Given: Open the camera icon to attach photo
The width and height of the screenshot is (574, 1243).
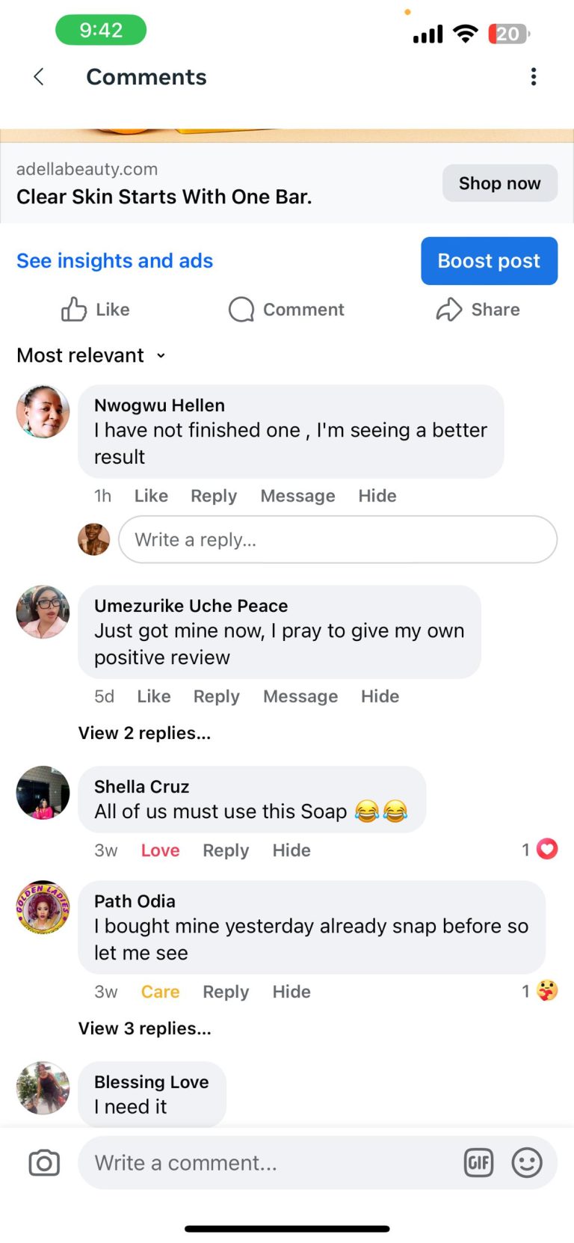Looking at the screenshot, I should pyautogui.click(x=44, y=1163).
